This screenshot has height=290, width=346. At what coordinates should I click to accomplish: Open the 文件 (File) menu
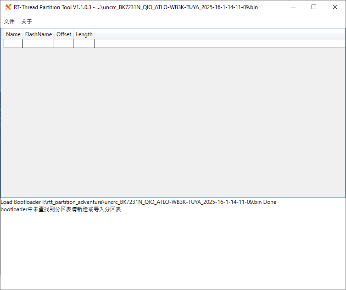pos(9,22)
